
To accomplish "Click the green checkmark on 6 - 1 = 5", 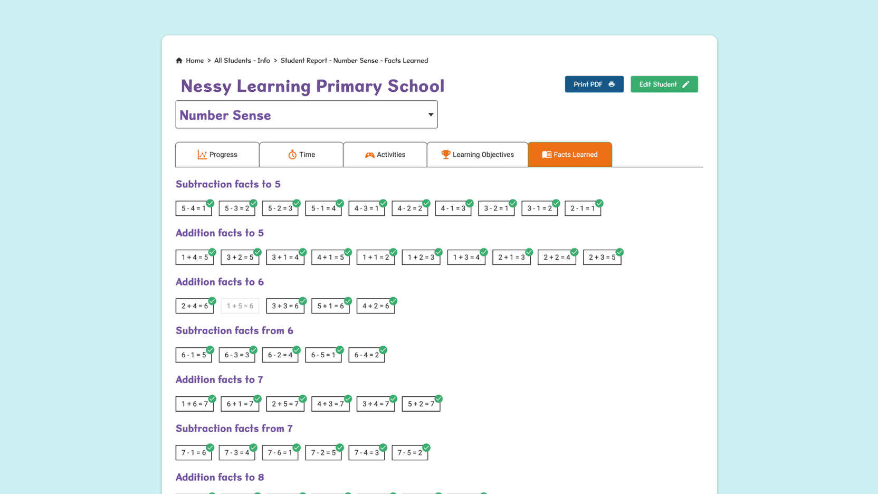I will [x=210, y=350].
